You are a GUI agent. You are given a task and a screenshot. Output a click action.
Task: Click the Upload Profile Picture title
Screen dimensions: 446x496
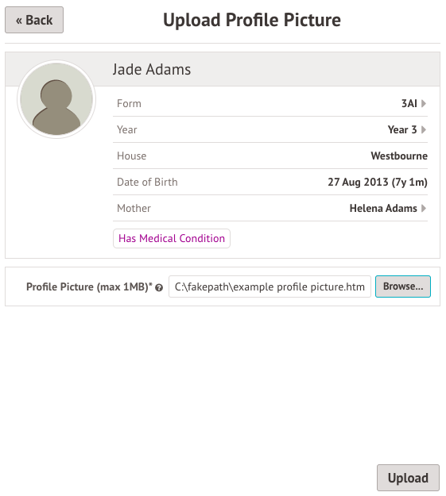pos(252,20)
